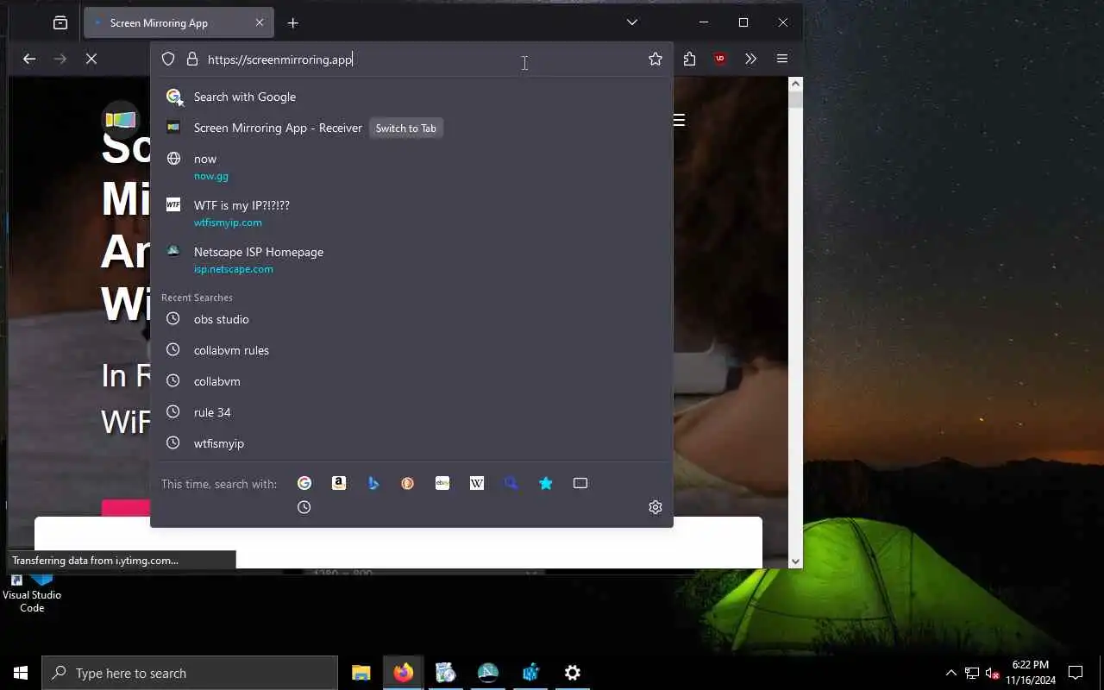
Task: Click the scroll down arrow on page scrollbar
Action: 795,561
